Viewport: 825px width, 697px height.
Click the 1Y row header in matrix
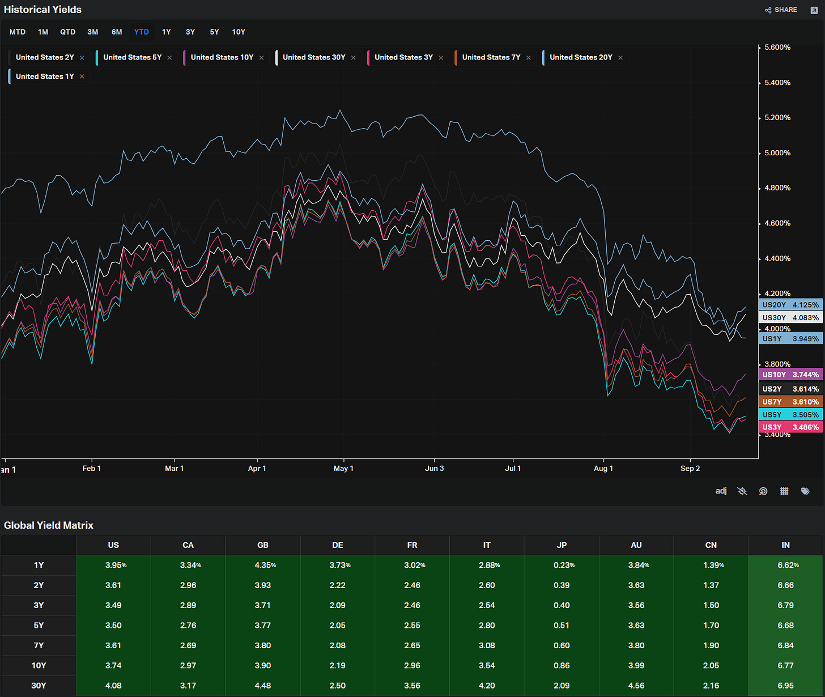39,565
